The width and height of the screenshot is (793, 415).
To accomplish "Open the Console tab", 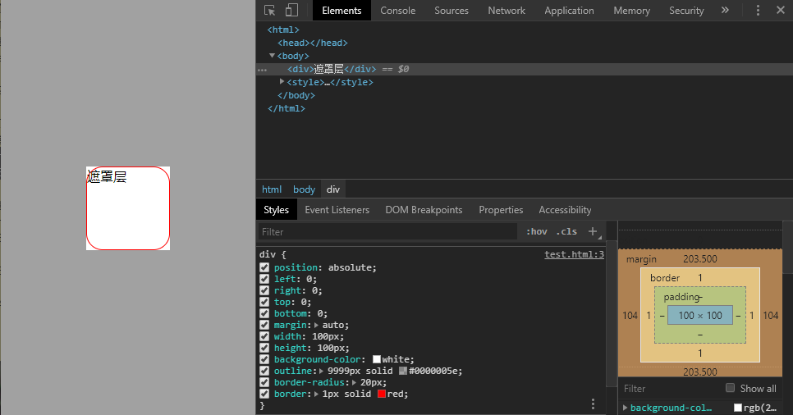I will tap(397, 11).
